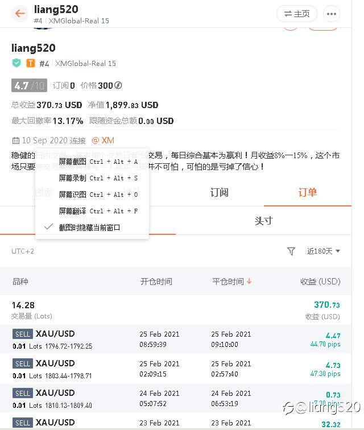Sort by 平仓时间 red arrow
The width and height of the screenshot is (364, 430).
point(249,282)
